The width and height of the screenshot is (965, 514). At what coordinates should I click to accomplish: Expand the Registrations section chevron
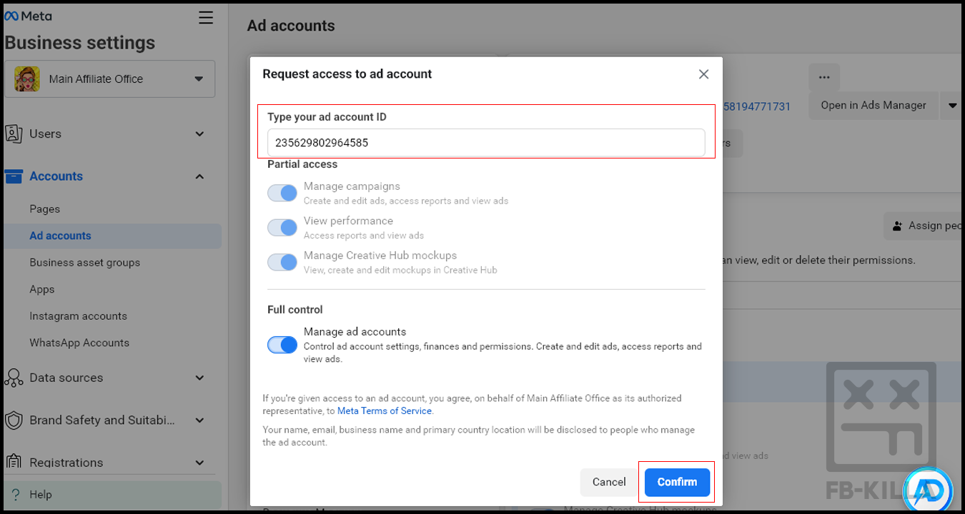pyautogui.click(x=199, y=463)
